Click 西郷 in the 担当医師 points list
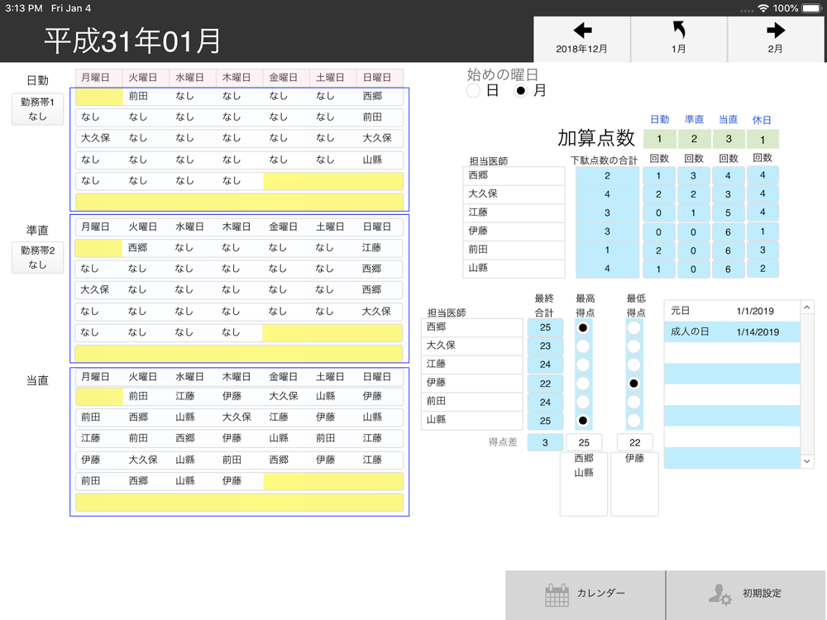Image resolution: width=827 pixels, height=620 pixels. tap(513, 175)
